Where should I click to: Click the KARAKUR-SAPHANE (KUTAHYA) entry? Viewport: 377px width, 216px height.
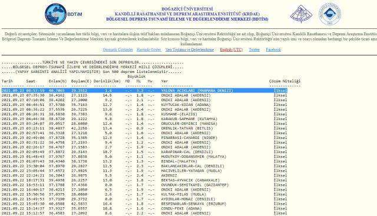point(189,119)
